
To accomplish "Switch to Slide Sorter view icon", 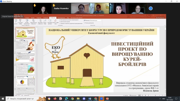I will (x=143, y=95).
